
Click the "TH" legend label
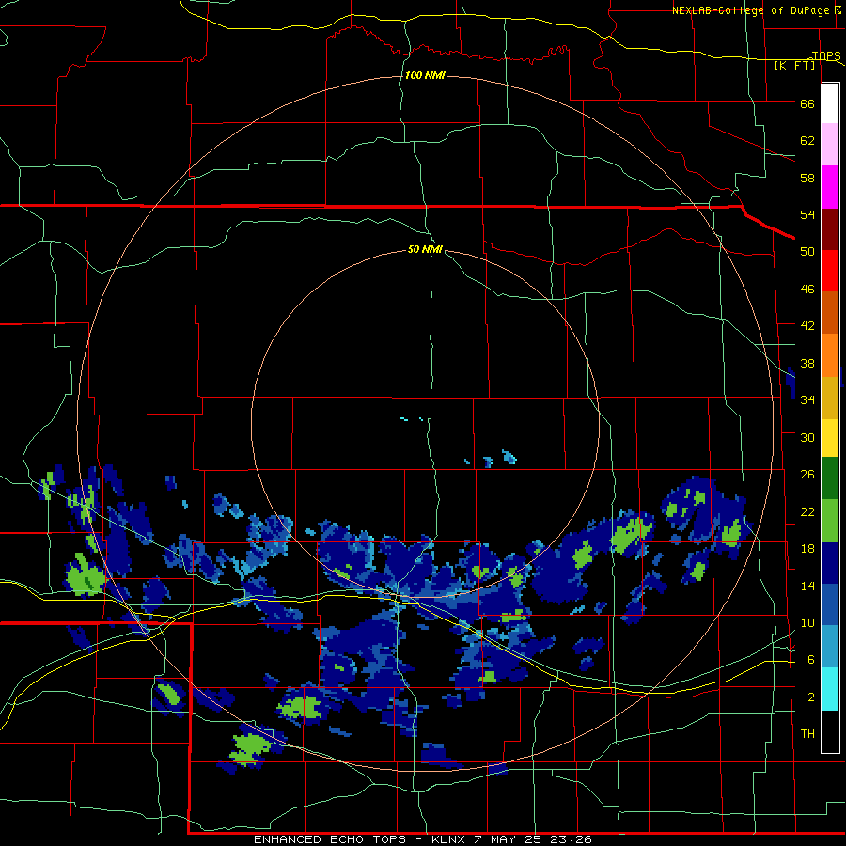[807, 734]
